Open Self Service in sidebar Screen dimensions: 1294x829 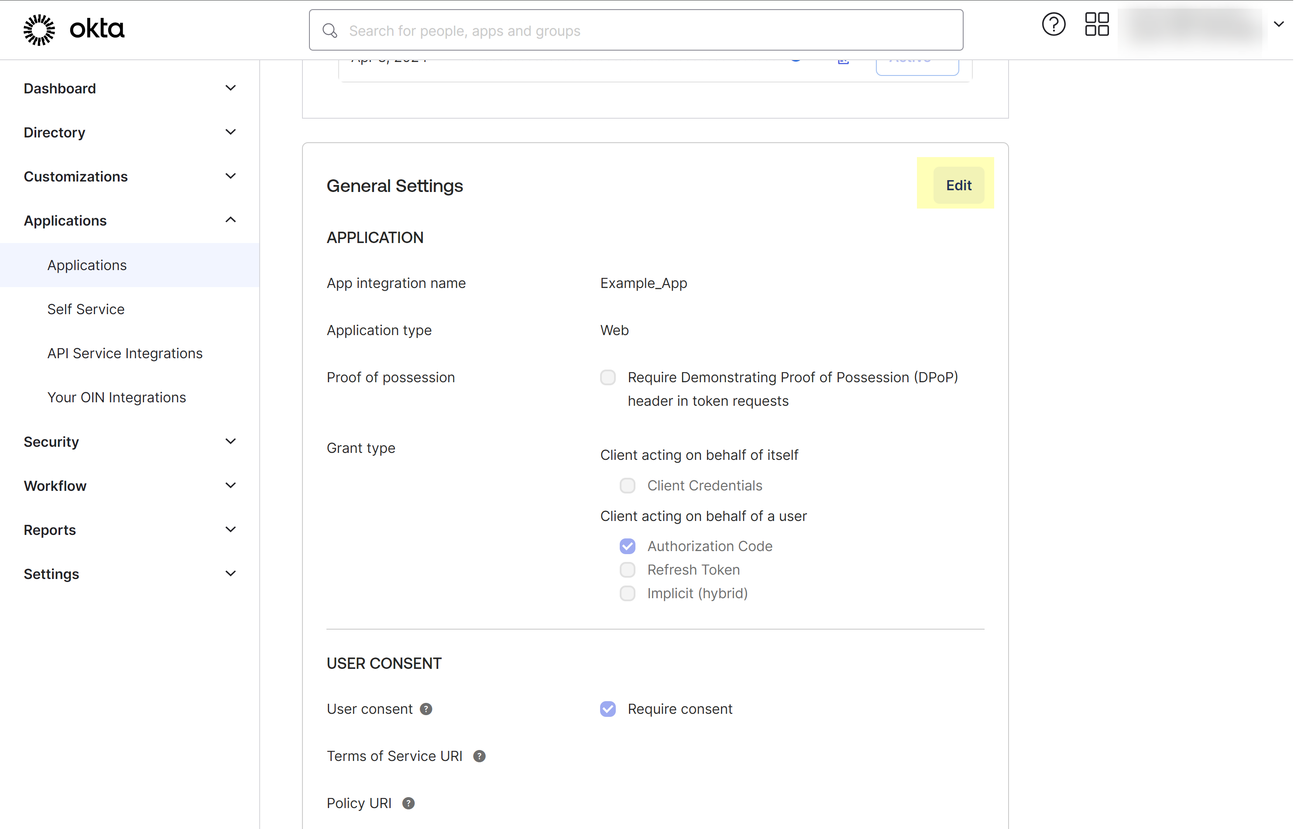click(86, 309)
